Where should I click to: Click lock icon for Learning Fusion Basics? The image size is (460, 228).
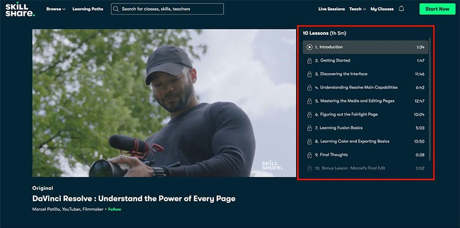click(x=309, y=128)
